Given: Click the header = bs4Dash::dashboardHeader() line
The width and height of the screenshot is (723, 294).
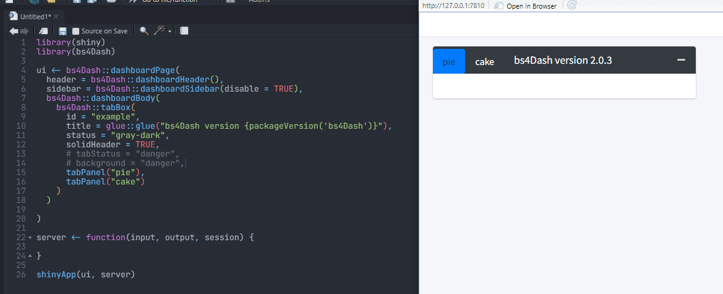Looking at the screenshot, I should click(x=135, y=79).
